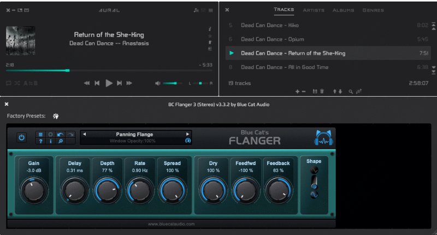Mute the volume speaker icon
The image size is (437, 235).
tap(158, 83)
